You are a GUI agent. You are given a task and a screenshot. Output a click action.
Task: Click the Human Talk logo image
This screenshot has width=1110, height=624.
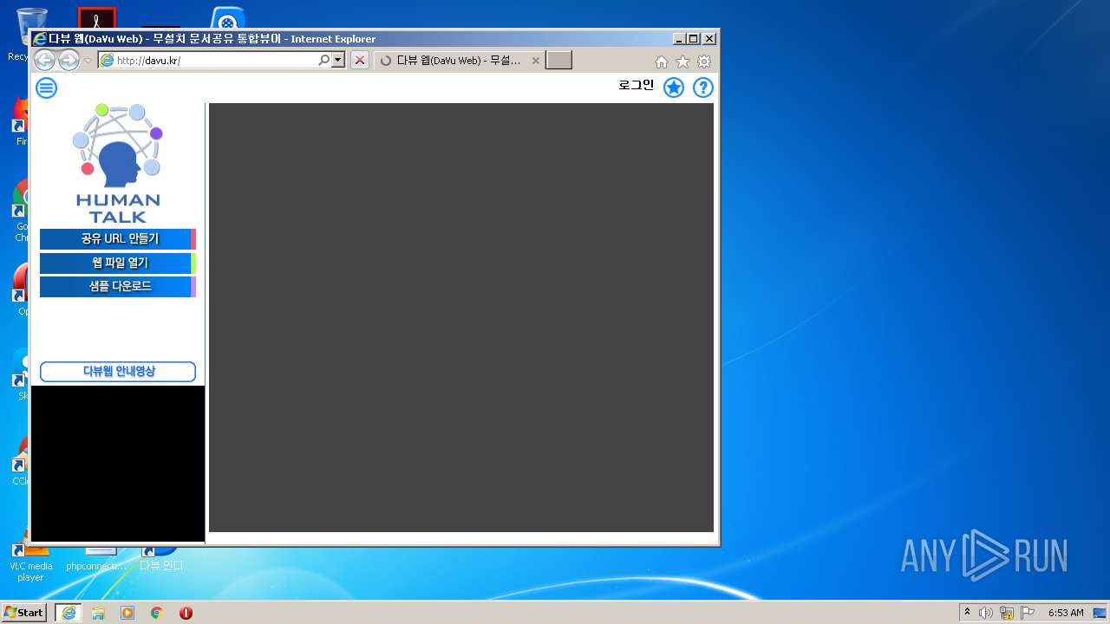[x=118, y=163]
